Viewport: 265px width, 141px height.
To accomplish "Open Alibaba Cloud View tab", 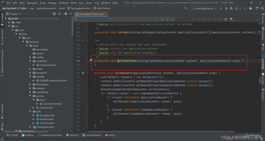I will click(50, 135).
